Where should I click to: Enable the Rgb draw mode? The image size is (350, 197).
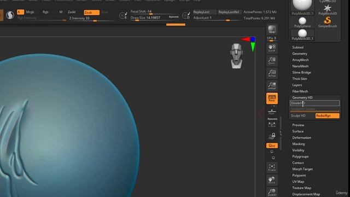point(45,12)
